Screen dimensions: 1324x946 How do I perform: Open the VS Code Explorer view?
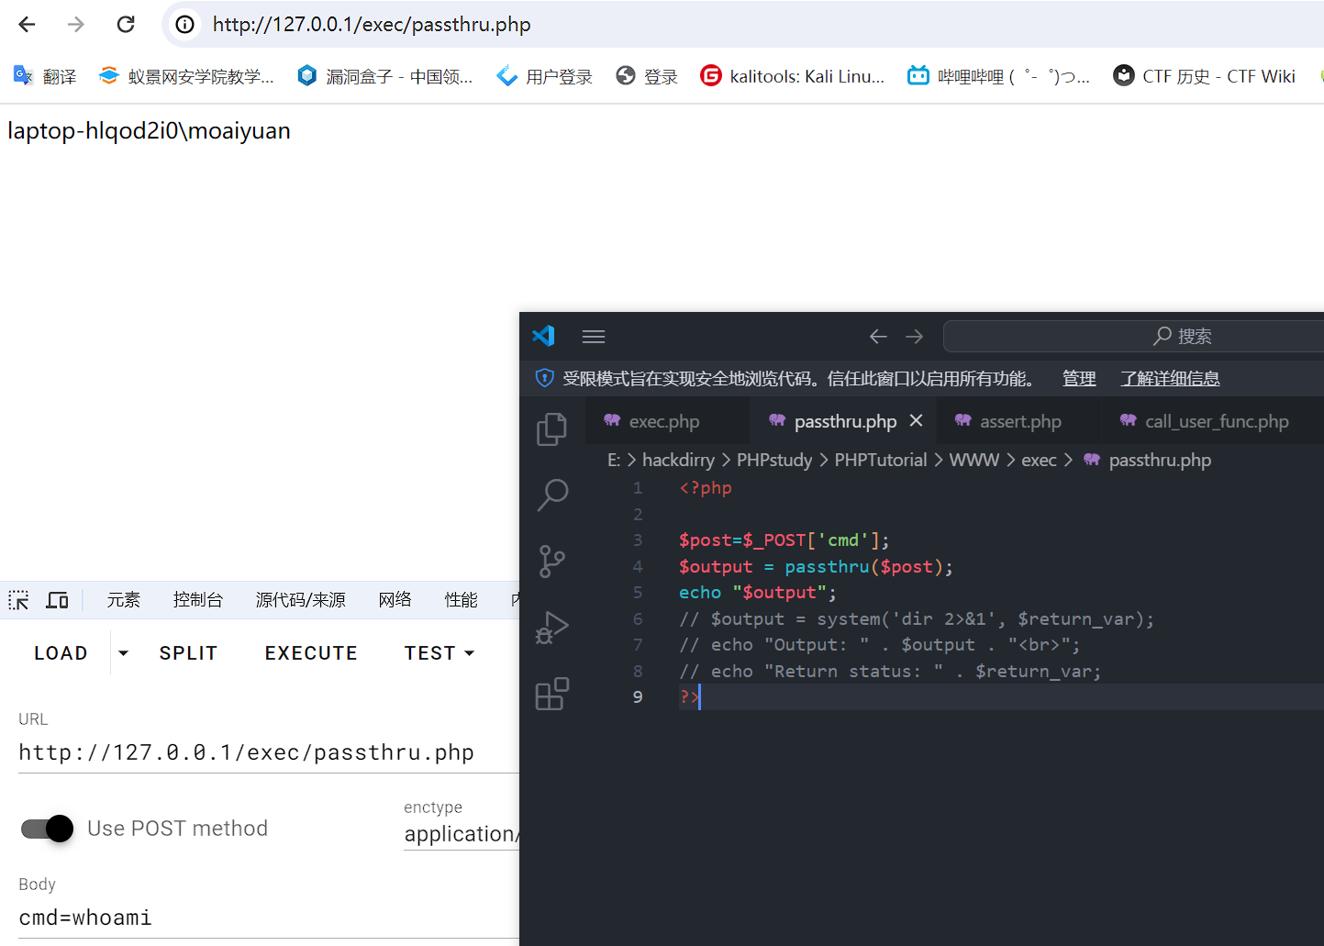(x=552, y=429)
